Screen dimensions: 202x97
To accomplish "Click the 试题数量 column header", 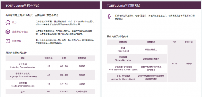I will (48, 58).
